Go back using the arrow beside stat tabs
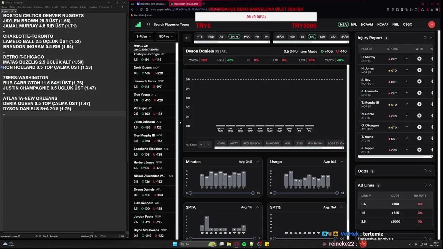This screenshot has height=249, width=443. [x=187, y=38]
